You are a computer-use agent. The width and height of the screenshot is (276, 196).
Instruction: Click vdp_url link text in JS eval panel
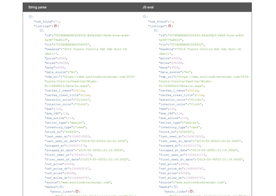204,81
